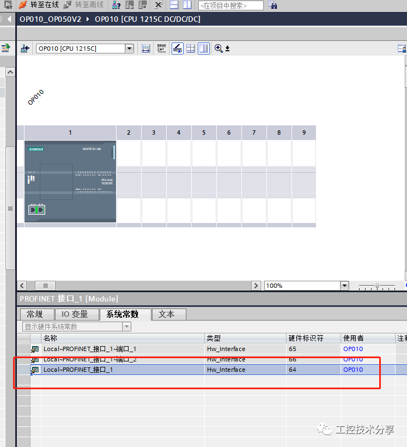Screen dimensions: 407x447
Task: Select row Local~PROFINET_接口_1~端口_1
Action: tap(212, 349)
